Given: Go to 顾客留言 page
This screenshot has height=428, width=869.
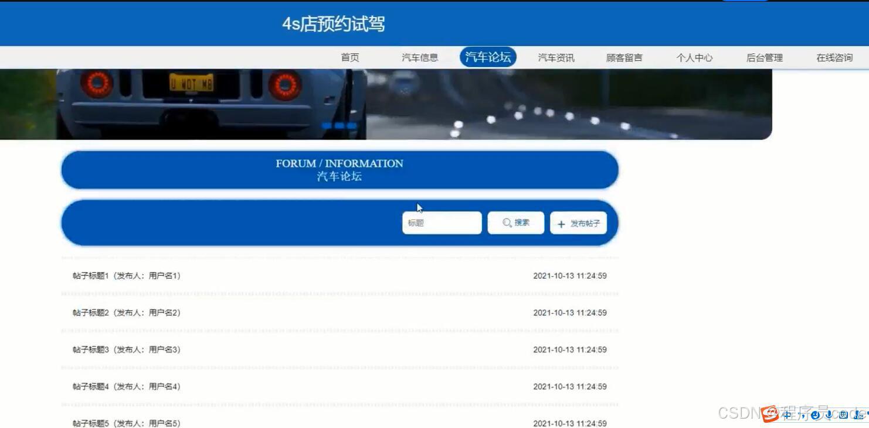Looking at the screenshot, I should (624, 57).
